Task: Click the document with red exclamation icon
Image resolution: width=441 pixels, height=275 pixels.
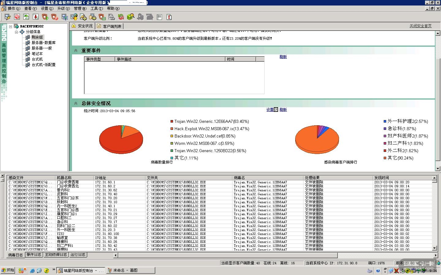Action: [169, 17]
